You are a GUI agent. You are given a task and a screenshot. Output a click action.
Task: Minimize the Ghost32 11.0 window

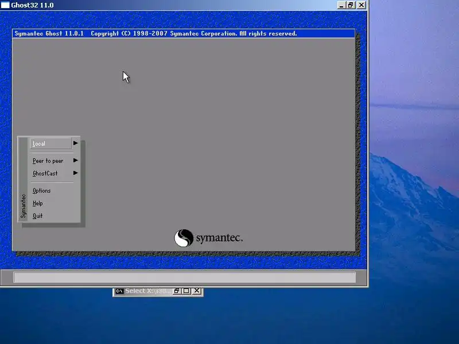pyautogui.click(x=341, y=5)
